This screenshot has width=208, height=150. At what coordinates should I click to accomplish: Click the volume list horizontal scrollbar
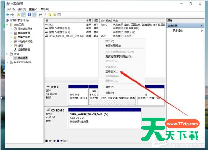click(x=73, y=79)
